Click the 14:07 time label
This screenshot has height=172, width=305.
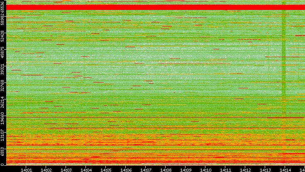146,170
